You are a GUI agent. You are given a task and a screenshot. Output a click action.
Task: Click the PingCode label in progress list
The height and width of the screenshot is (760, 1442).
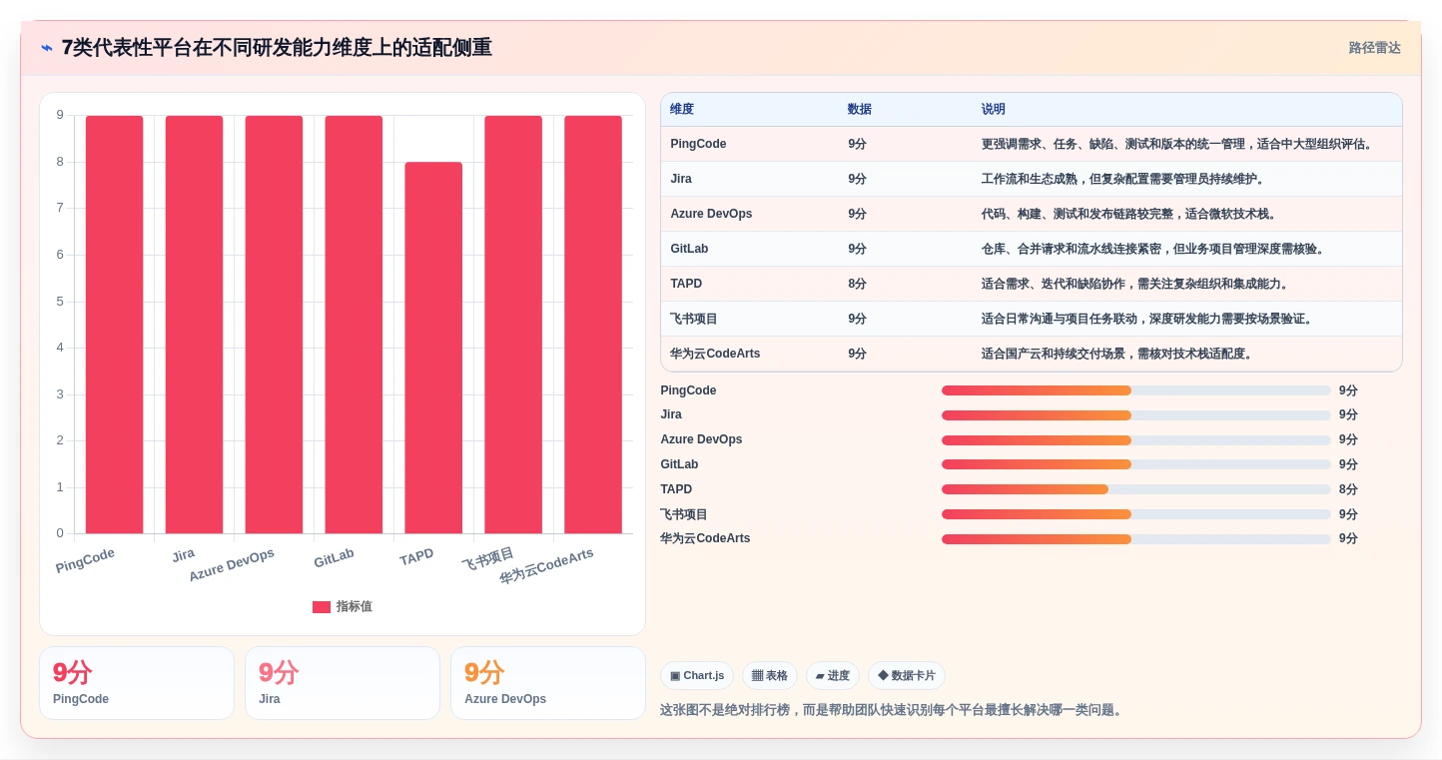(x=688, y=390)
